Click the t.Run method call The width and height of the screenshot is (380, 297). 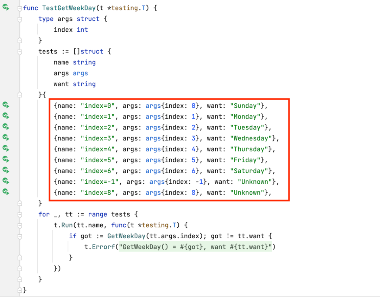(x=63, y=225)
